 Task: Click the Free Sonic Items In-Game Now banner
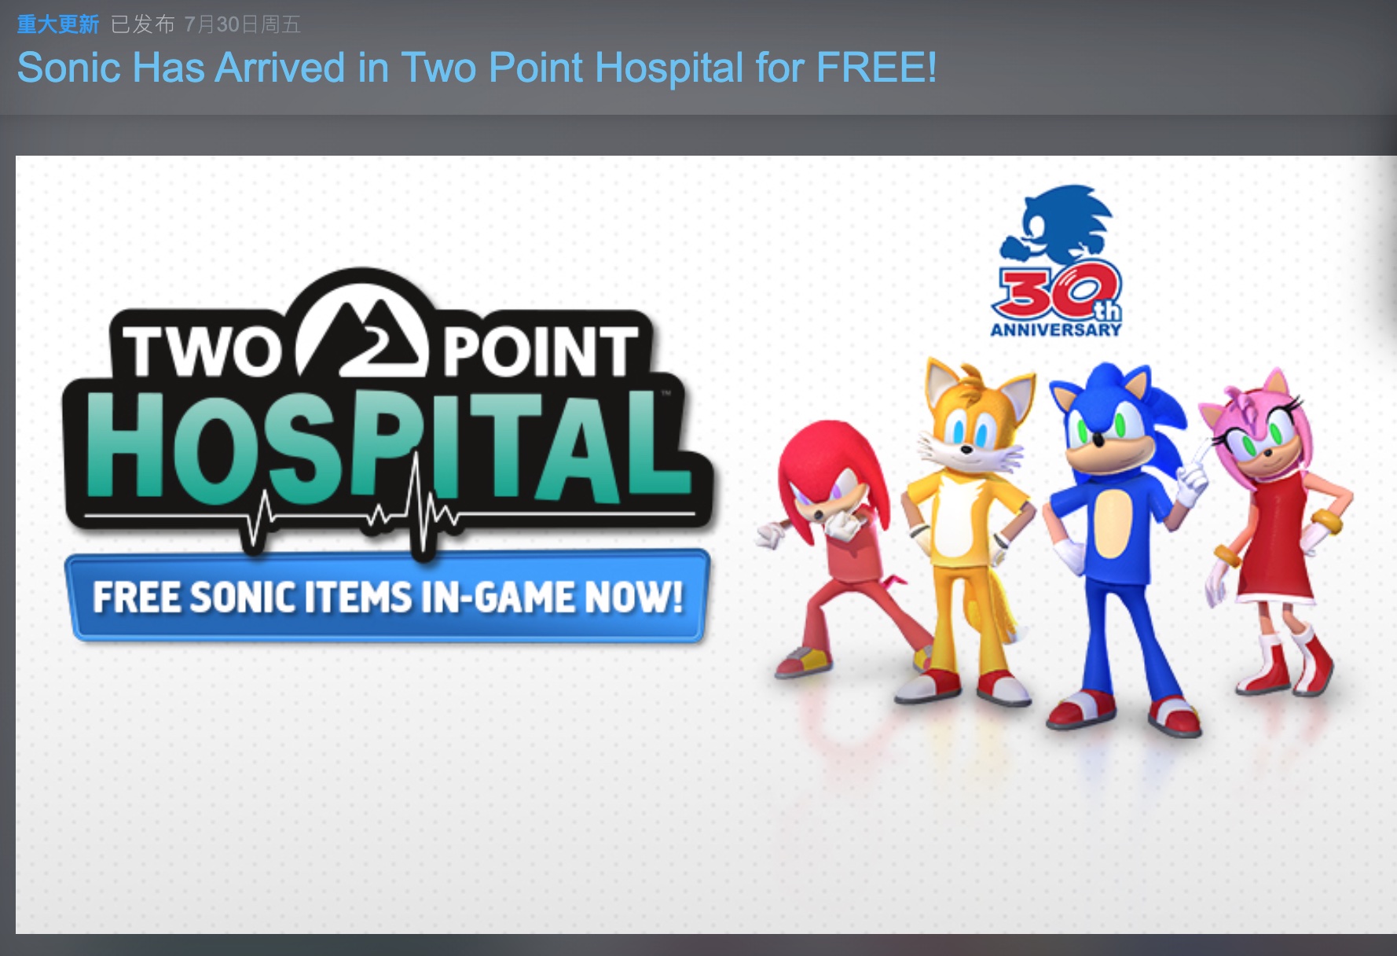[387, 597]
